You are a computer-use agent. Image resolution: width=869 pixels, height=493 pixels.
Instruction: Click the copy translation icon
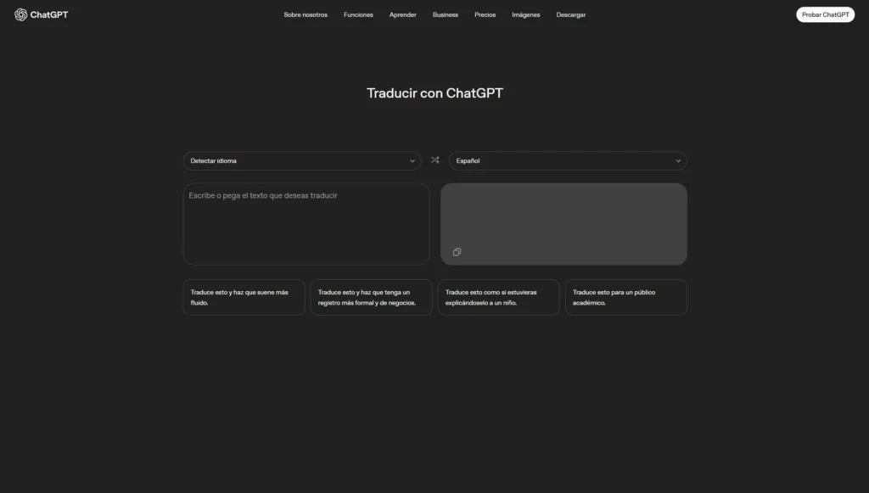(x=457, y=252)
